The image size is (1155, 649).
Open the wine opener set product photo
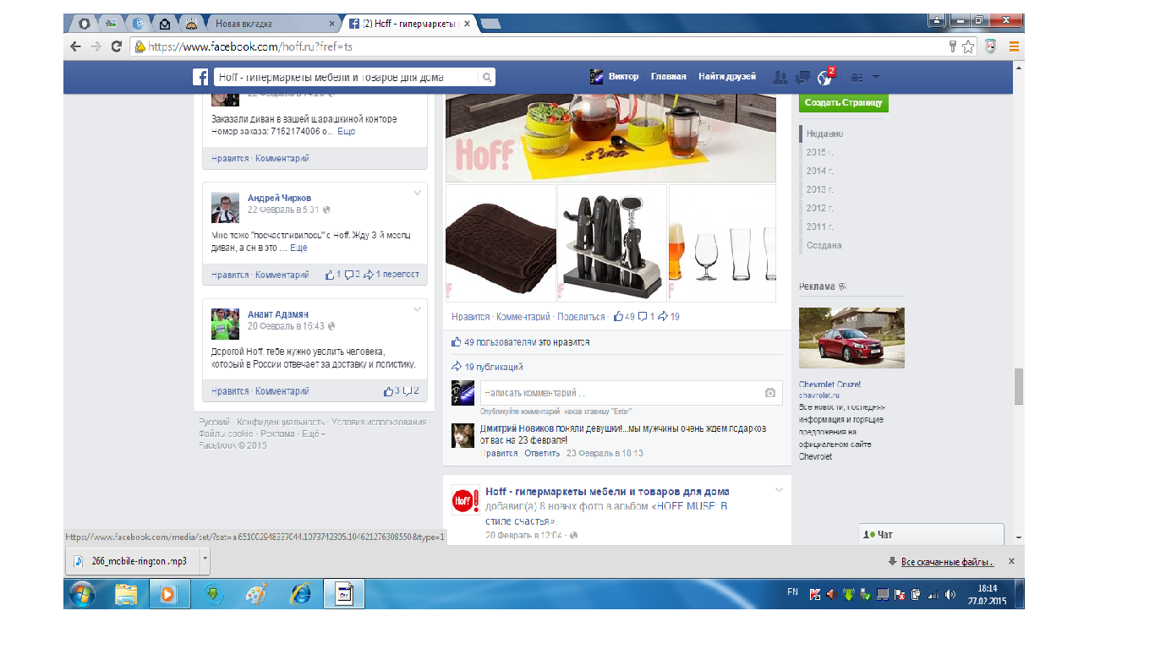pos(612,243)
